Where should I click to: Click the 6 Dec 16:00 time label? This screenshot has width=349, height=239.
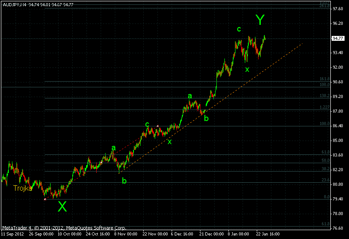pos(182,234)
